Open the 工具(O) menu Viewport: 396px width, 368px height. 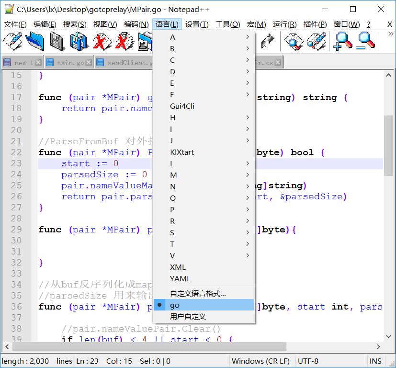coord(227,24)
